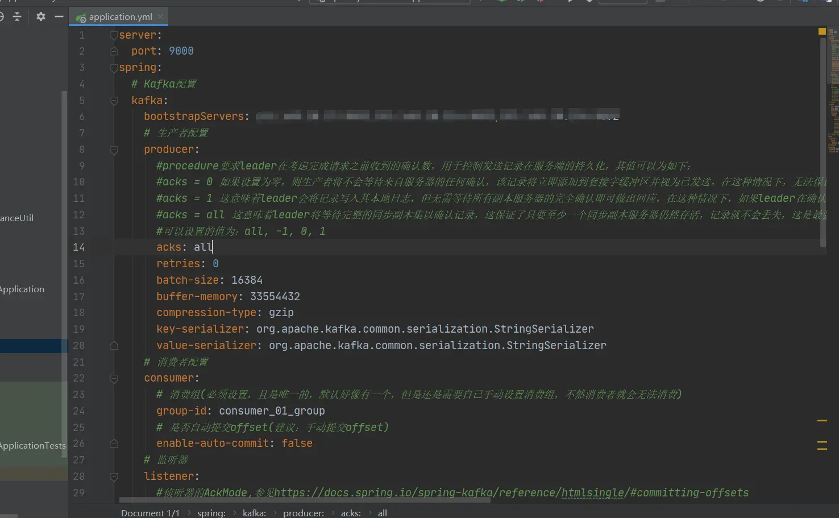This screenshot has width=839, height=518.
Task: Click the #acks = 0 comment line
Action: (492, 182)
